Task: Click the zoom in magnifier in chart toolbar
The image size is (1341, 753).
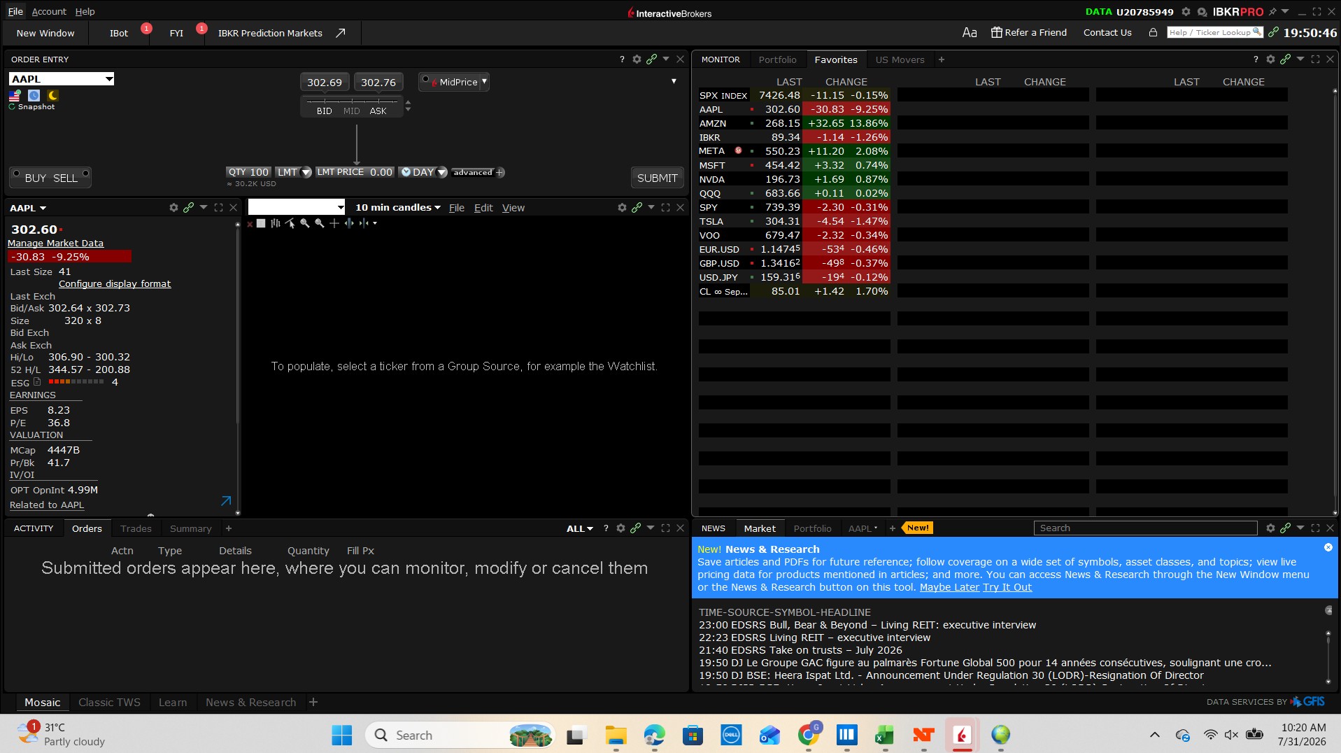Action: pos(305,223)
